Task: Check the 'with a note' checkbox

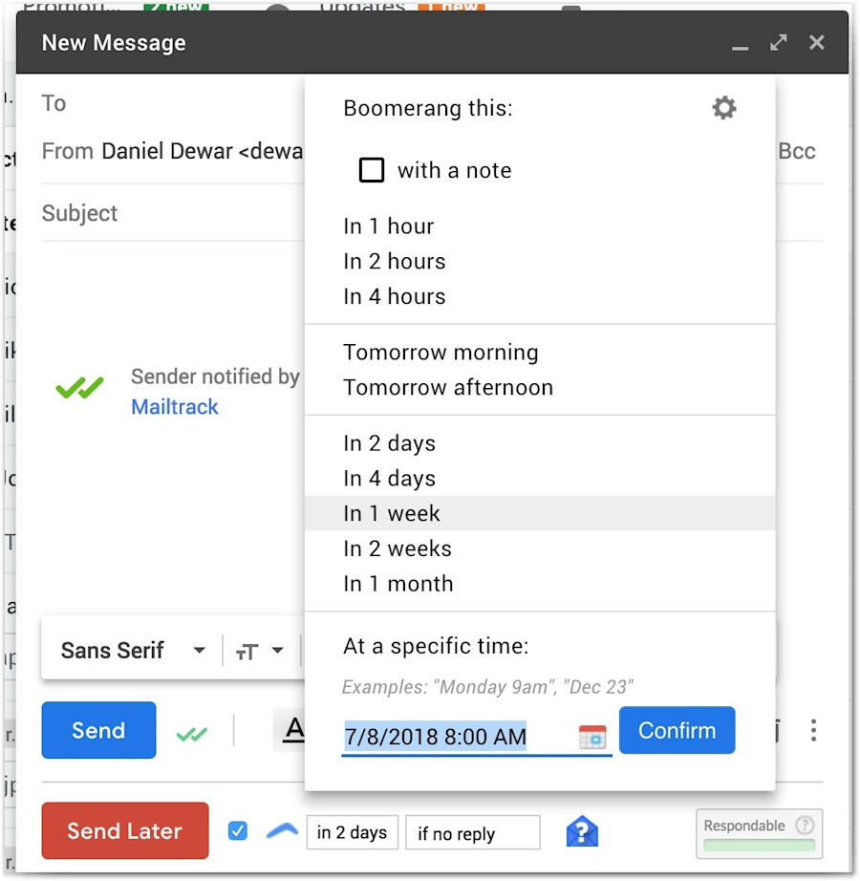Action: 372,170
